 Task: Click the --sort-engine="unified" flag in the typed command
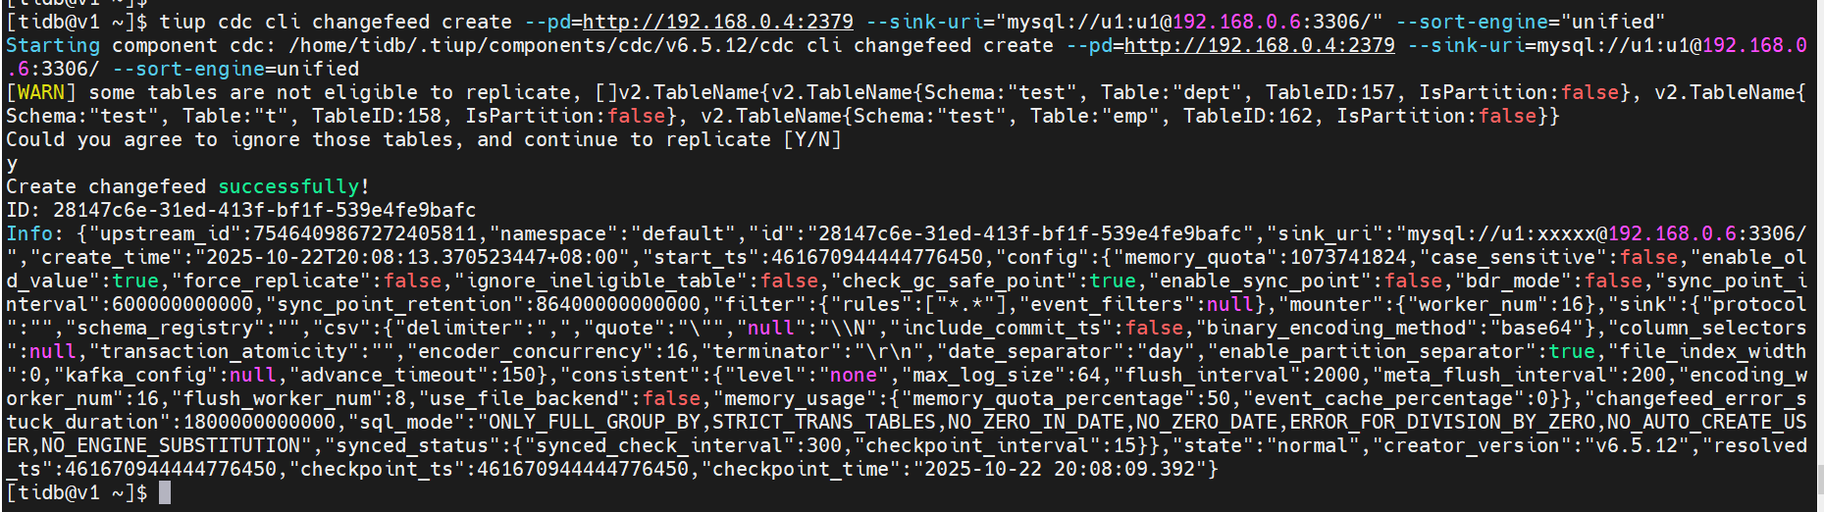coord(1531,22)
